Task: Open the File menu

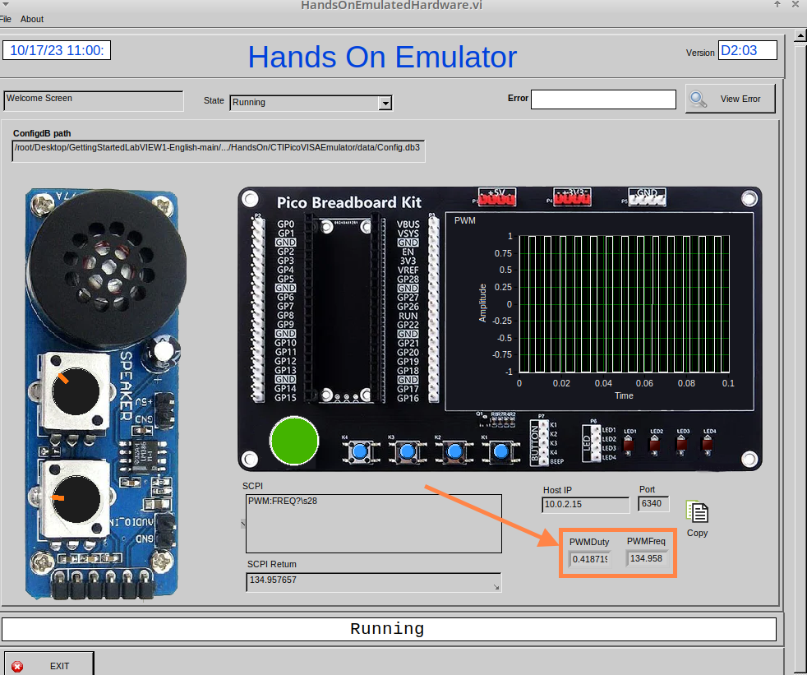Action: tap(5, 19)
